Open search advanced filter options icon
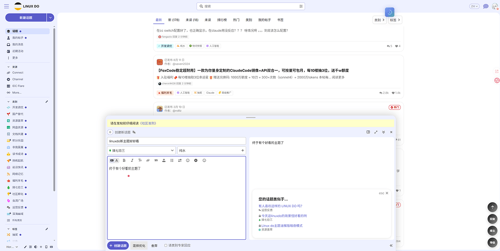This screenshot has width=500, height=251. pos(301,6)
